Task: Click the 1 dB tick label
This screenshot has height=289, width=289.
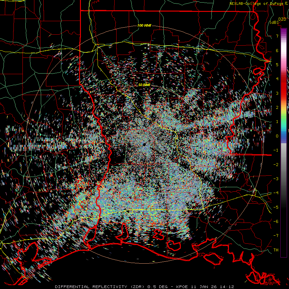Action: tap(277, 122)
